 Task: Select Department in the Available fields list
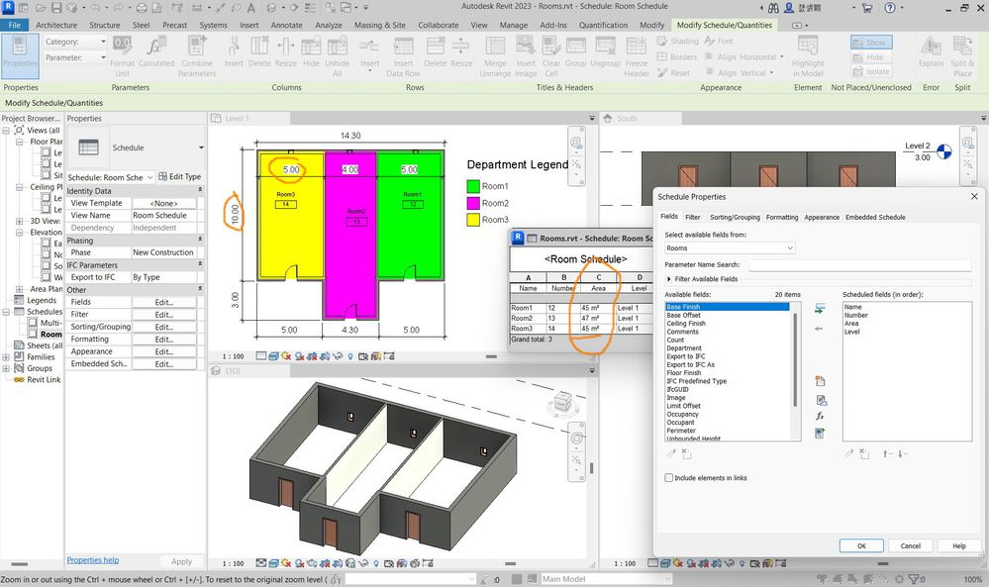tap(684, 348)
